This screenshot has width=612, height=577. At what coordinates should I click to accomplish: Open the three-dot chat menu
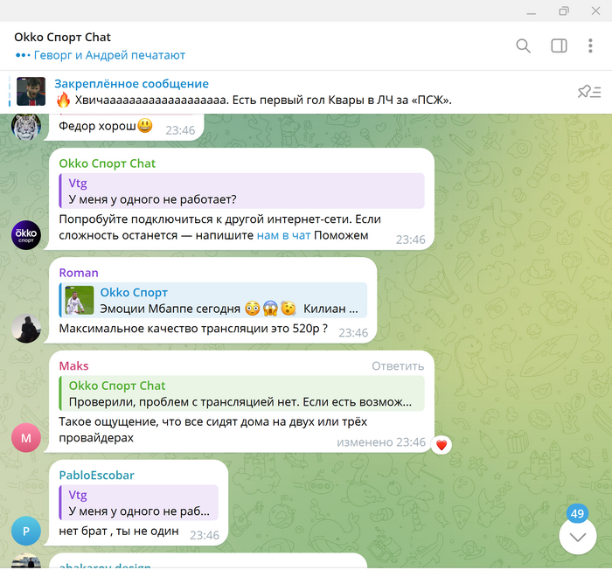590,45
